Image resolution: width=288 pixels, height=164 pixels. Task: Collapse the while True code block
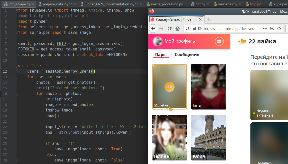click(x=17, y=66)
